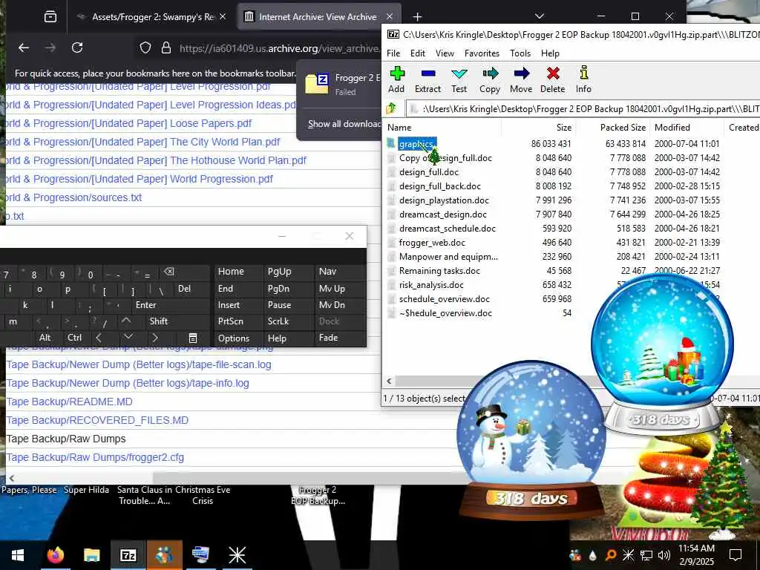Open frogger2.cfg link
The width and height of the screenshot is (760, 570).
[95, 457]
